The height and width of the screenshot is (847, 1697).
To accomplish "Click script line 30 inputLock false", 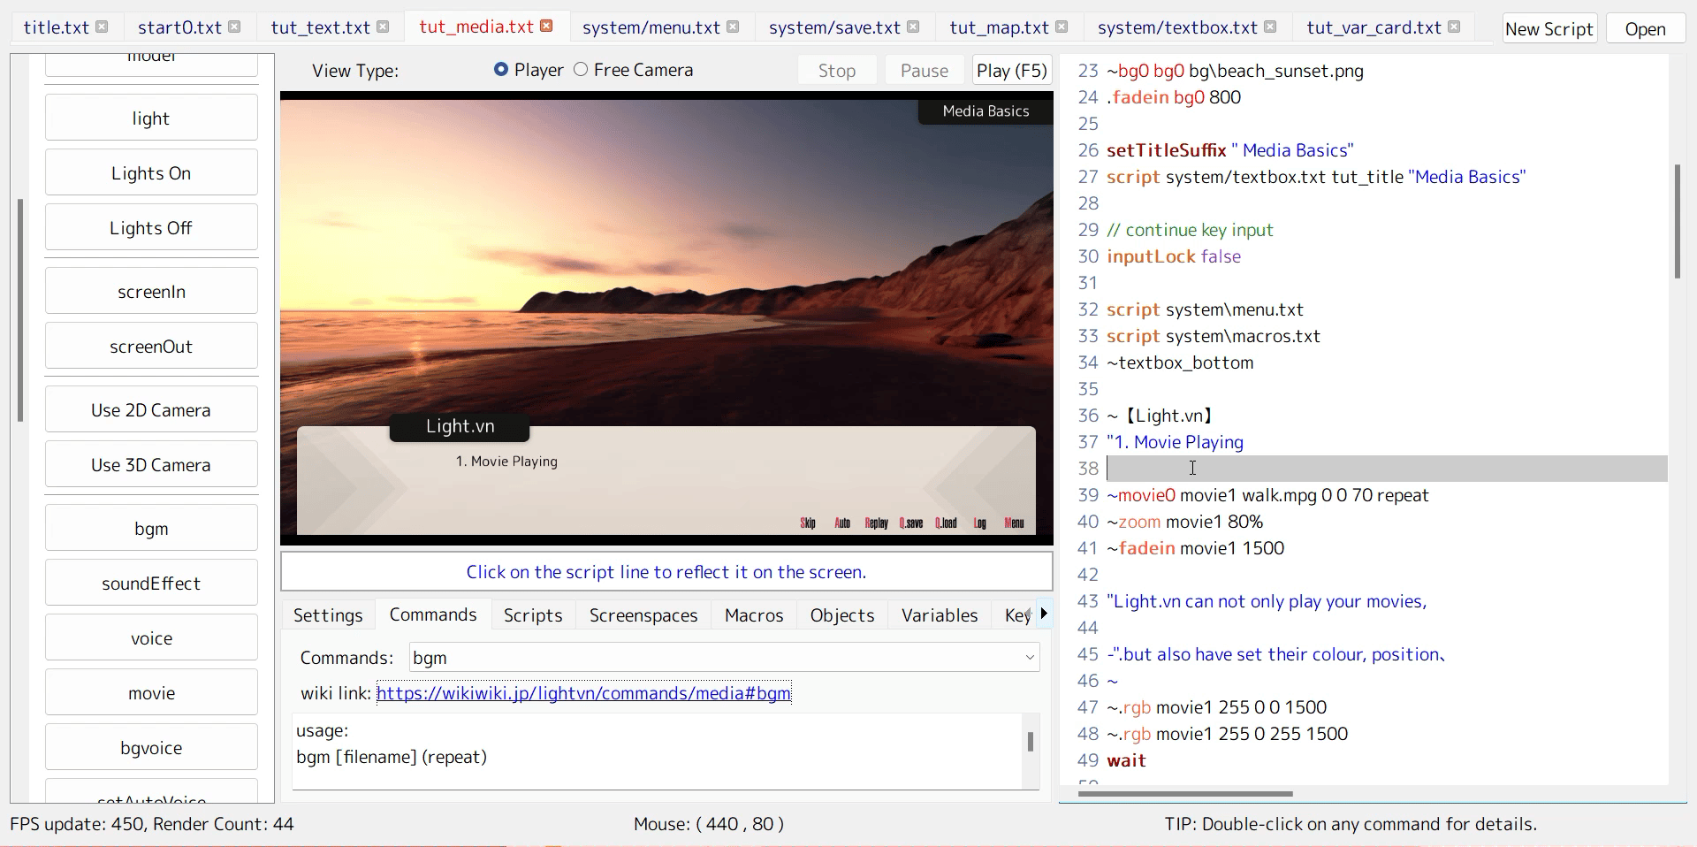I will click(x=1174, y=256).
